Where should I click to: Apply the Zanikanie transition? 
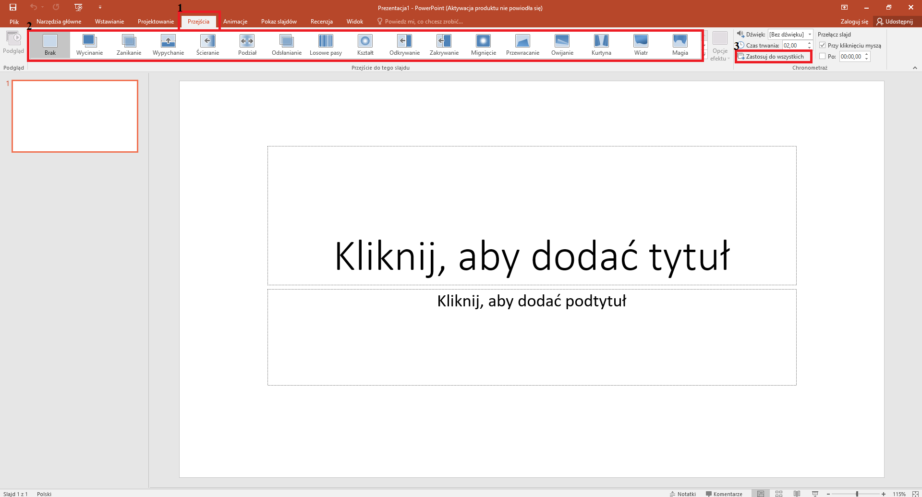coord(129,45)
